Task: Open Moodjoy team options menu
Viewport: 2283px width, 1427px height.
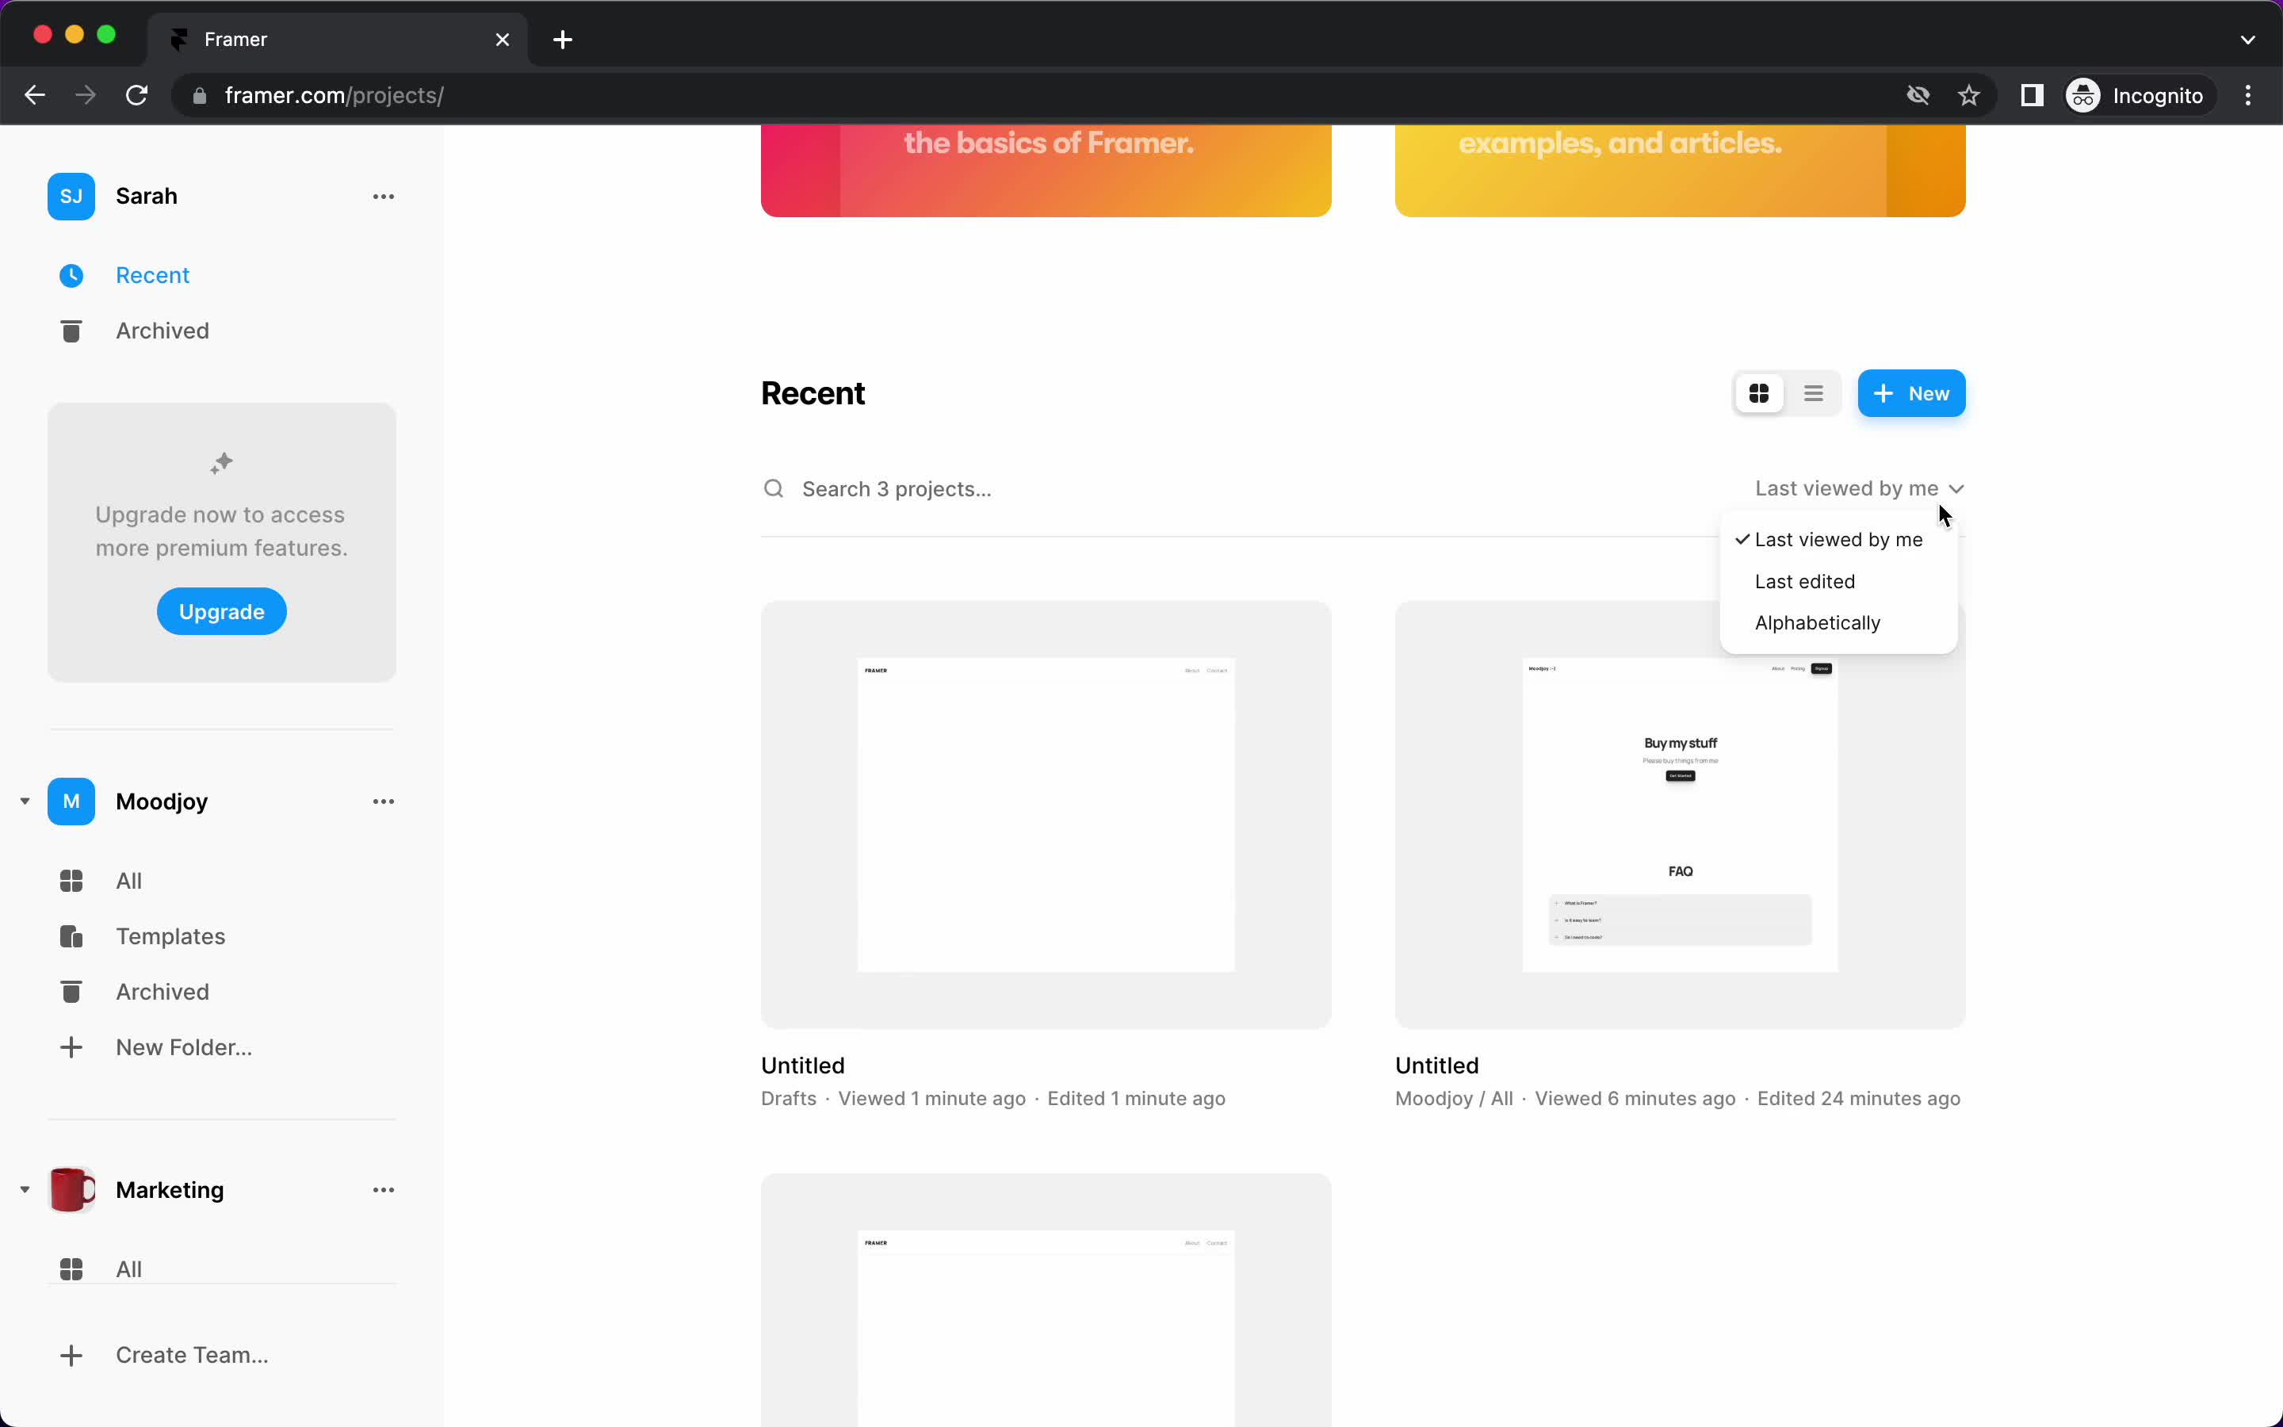Action: [x=383, y=801]
